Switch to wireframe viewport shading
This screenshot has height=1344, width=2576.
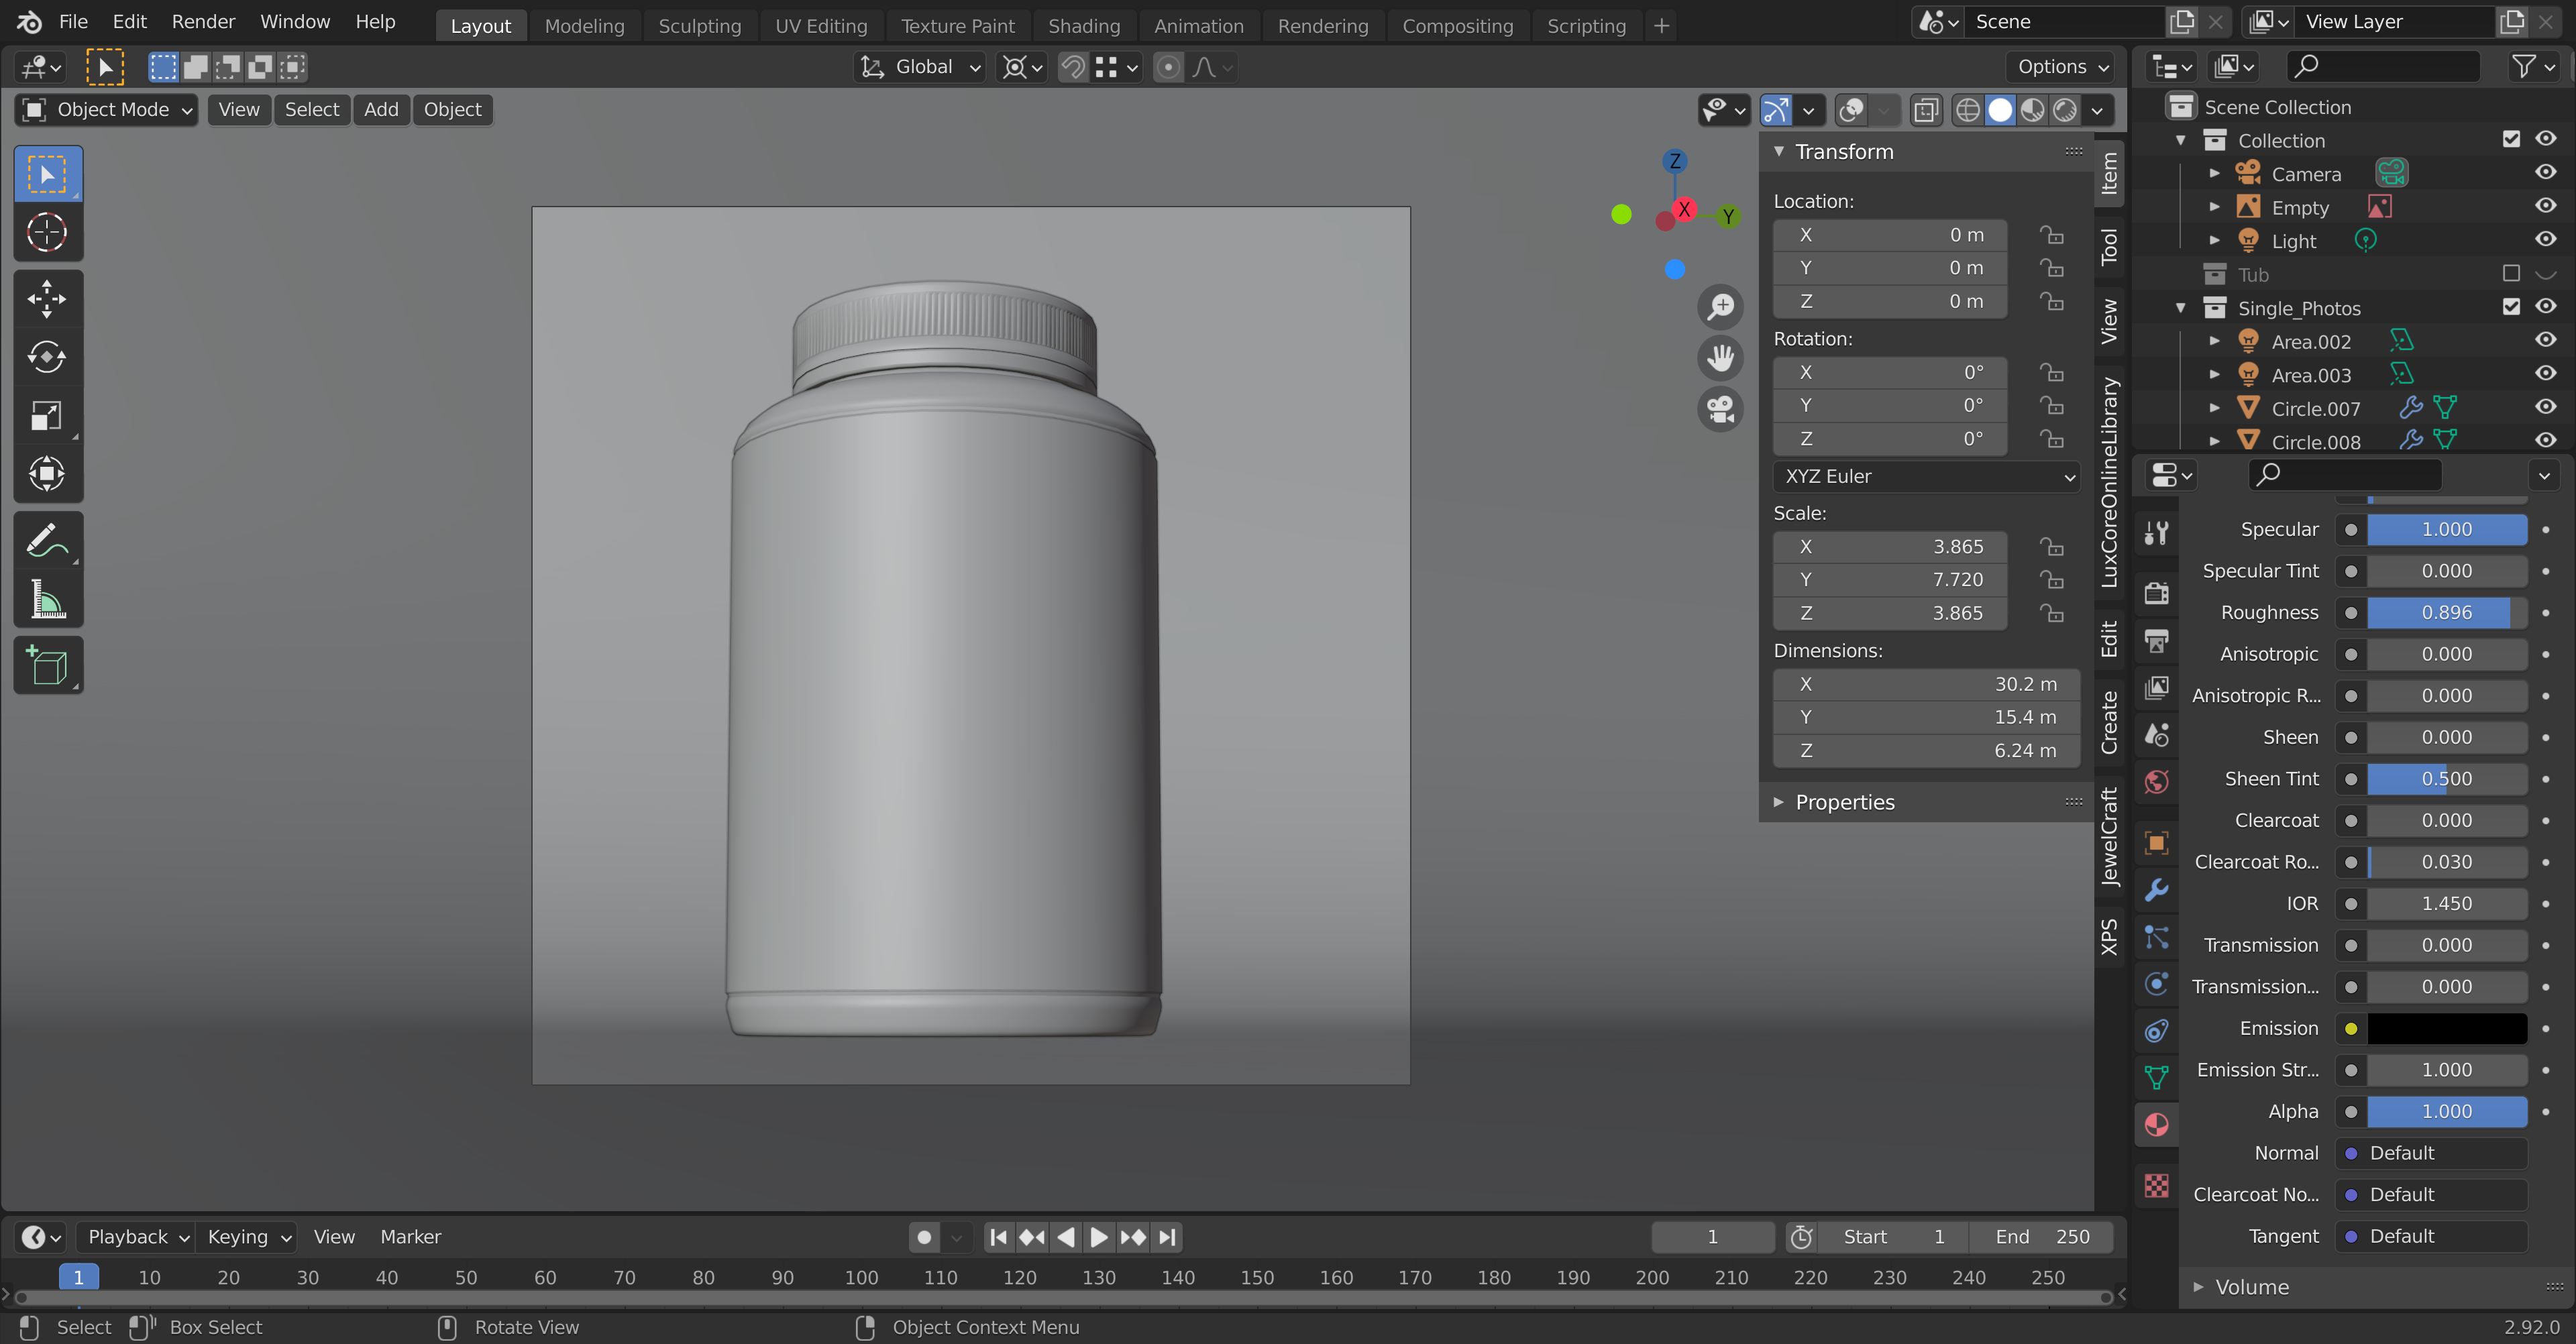tap(1967, 110)
